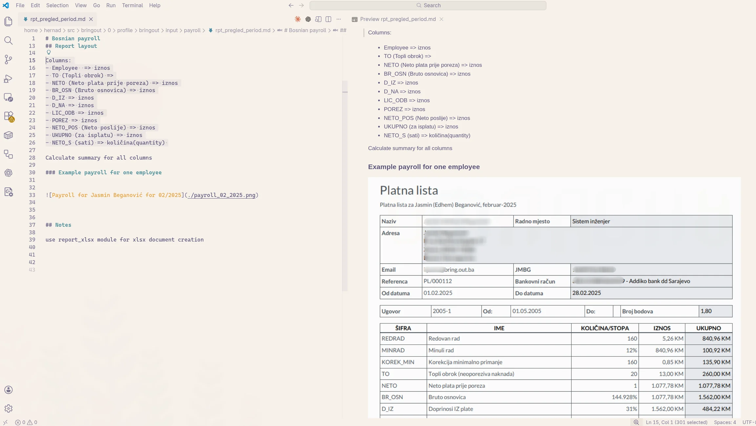The width and height of the screenshot is (756, 426).
Task: Expand 'payroll' breadcrumb folder
Action: coord(192,30)
